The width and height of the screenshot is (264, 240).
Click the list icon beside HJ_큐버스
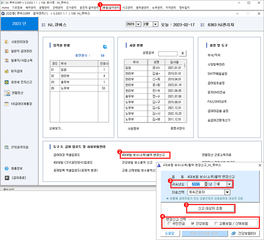tap(44, 25)
